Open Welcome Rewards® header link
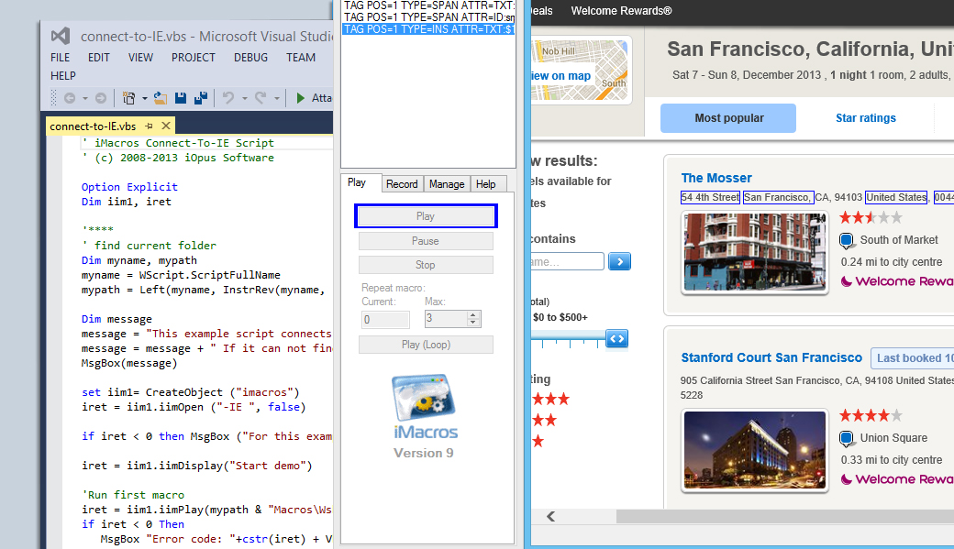The height and width of the screenshot is (549, 954). click(x=621, y=11)
